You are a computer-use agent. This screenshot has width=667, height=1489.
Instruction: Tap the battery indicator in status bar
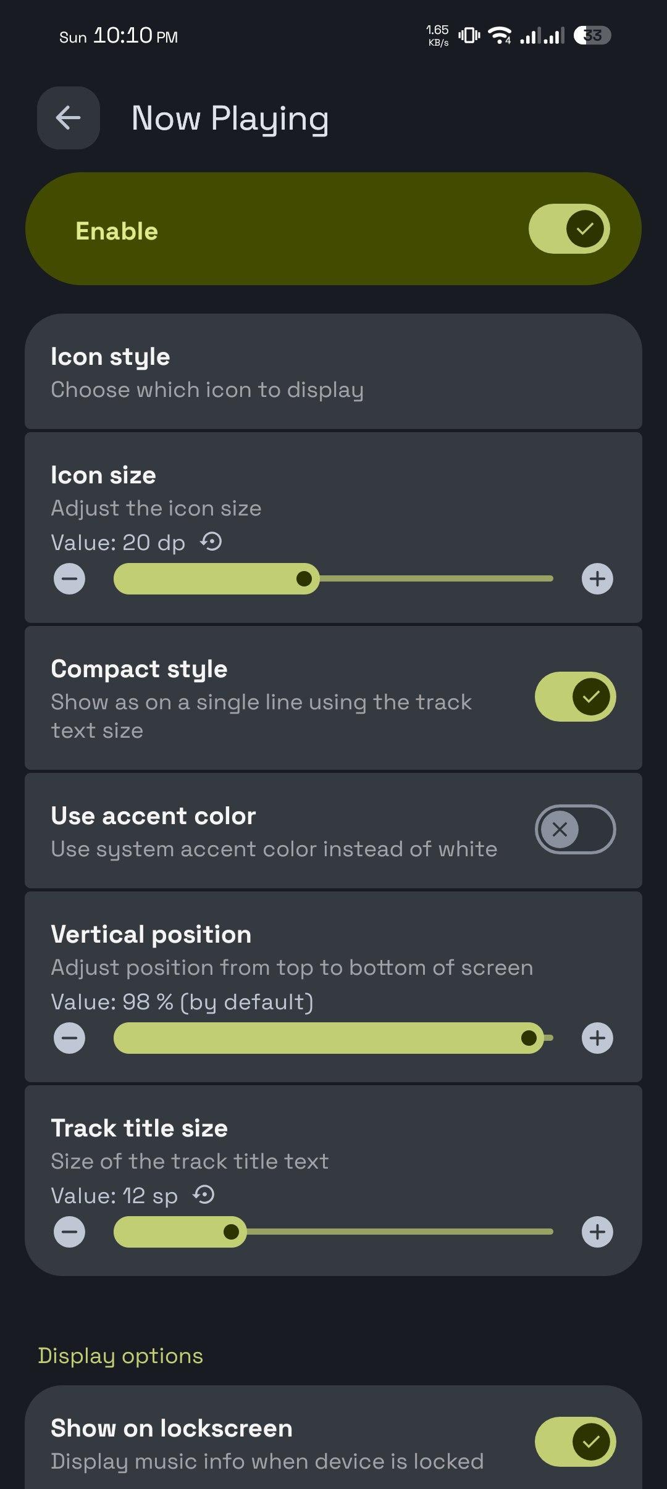[592, 36]
